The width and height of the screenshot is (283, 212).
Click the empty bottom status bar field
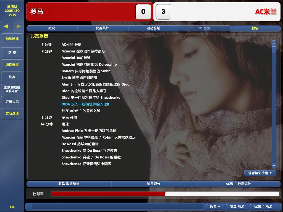117,207
